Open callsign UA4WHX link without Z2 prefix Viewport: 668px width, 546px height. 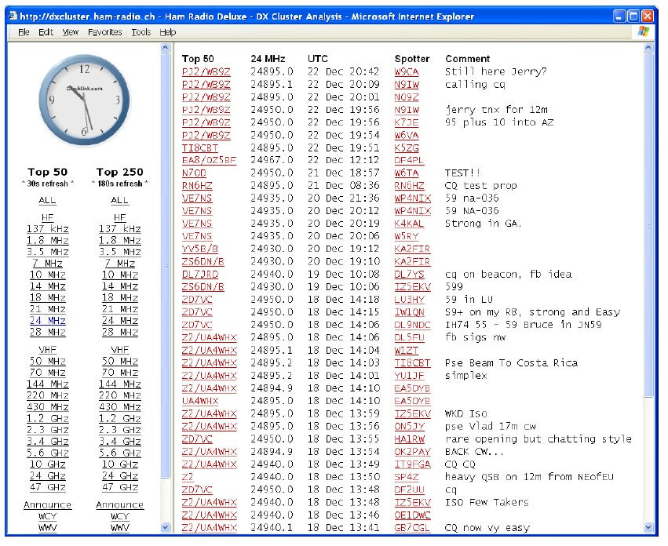click(200, 401)
